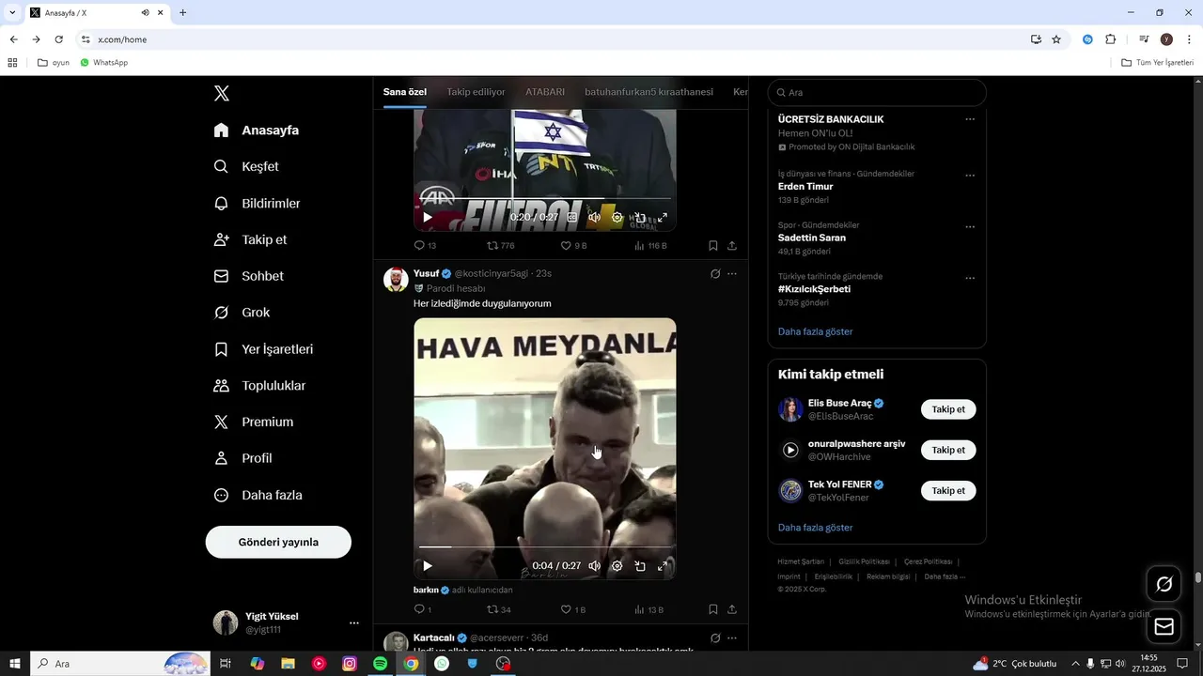Open Grok icon on Yusuf's post
Screen dimensions: 1203x676
tap(715, 274)
